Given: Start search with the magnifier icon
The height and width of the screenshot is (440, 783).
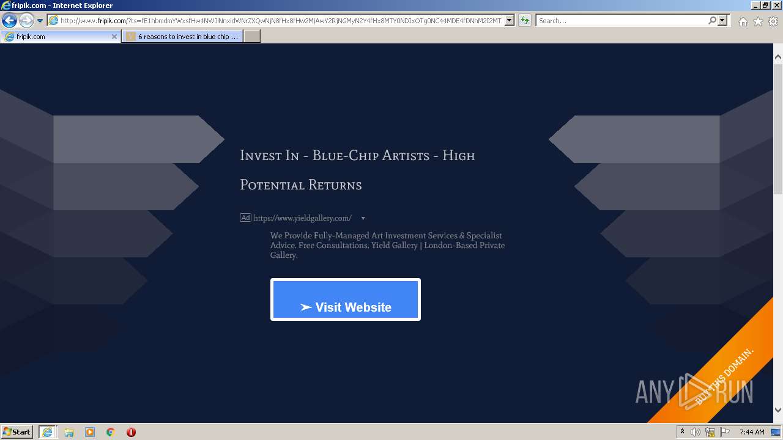Looking at the screenshot, I should point(712,21).
